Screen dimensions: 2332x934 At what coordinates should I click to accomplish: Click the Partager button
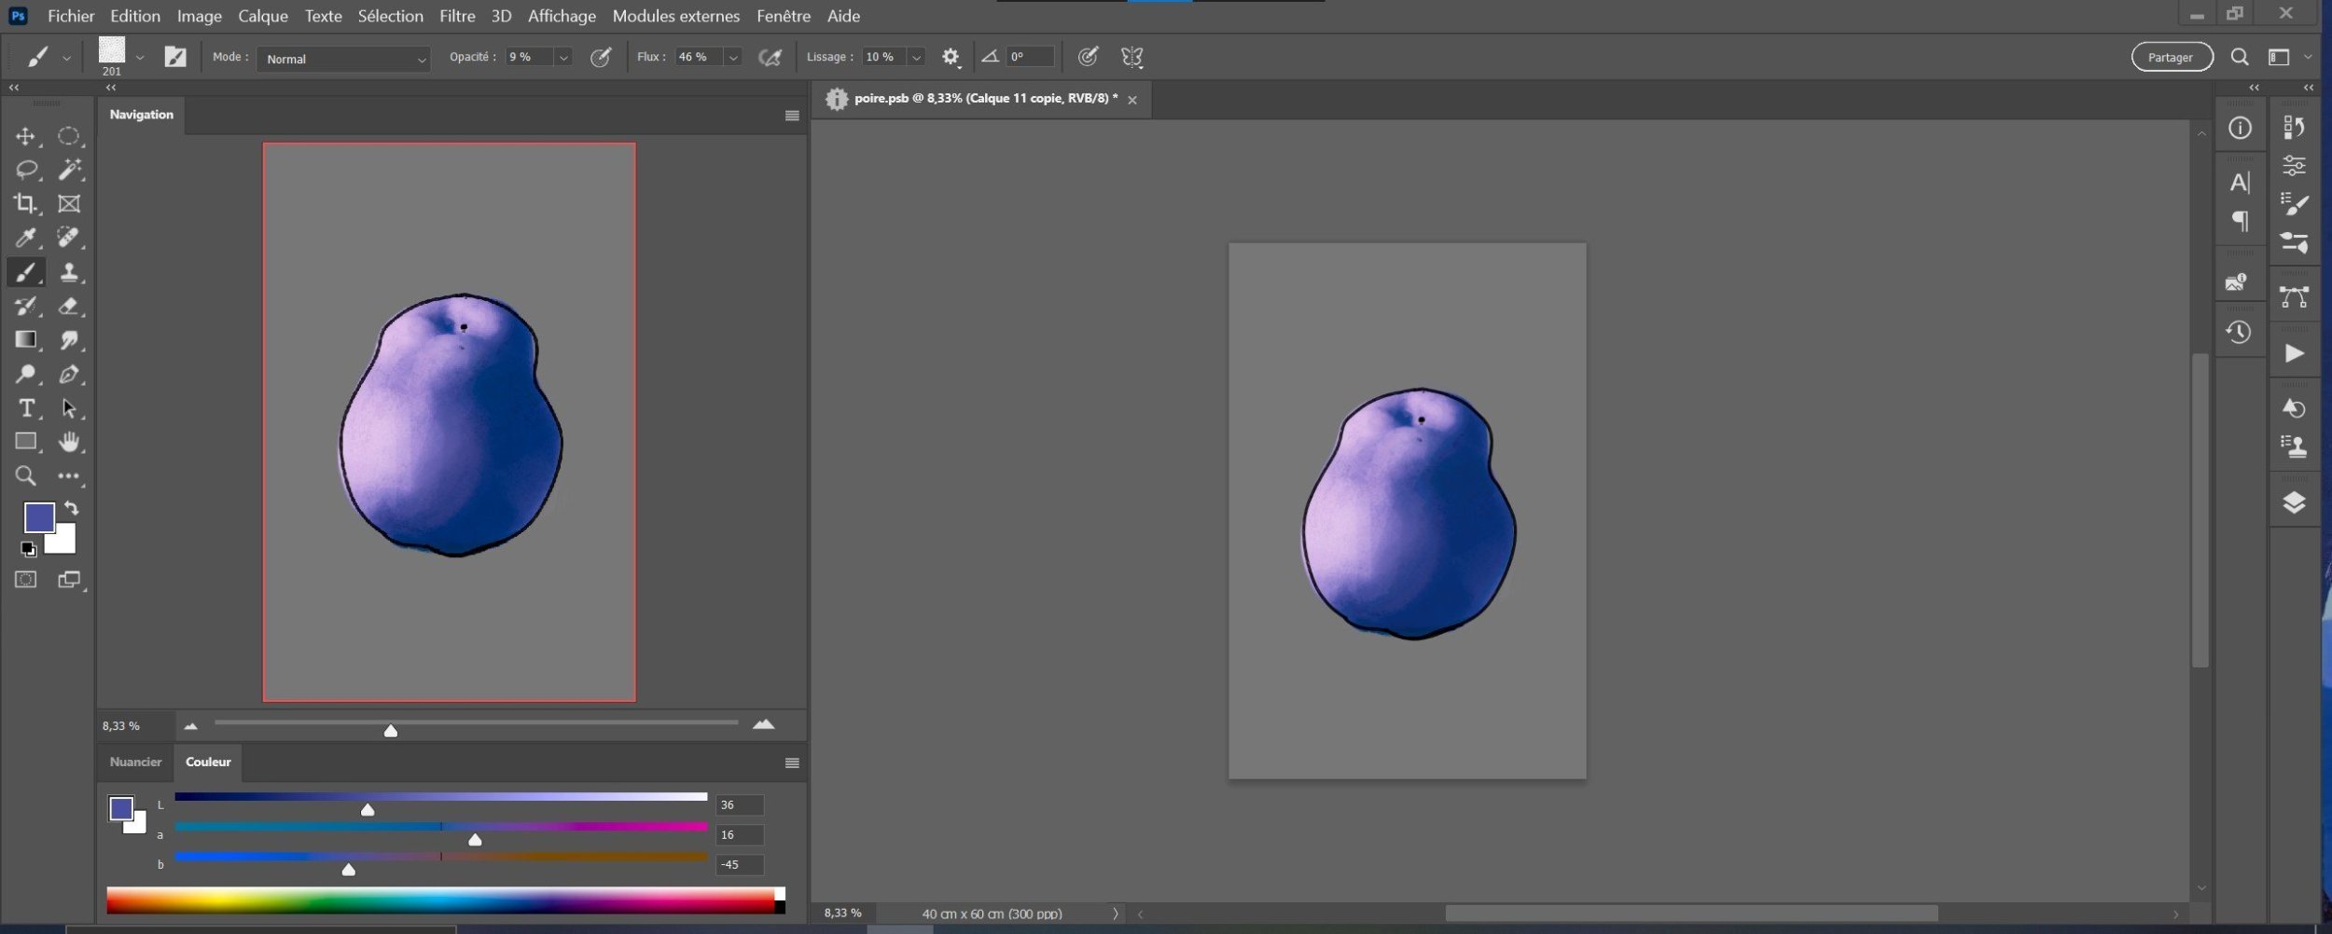(2171, 58)
